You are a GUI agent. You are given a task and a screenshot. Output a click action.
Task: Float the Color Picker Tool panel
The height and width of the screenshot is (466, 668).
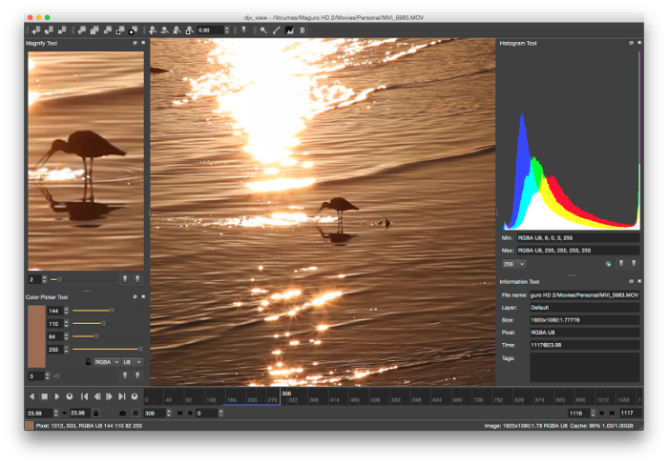[x=136, y=296]
